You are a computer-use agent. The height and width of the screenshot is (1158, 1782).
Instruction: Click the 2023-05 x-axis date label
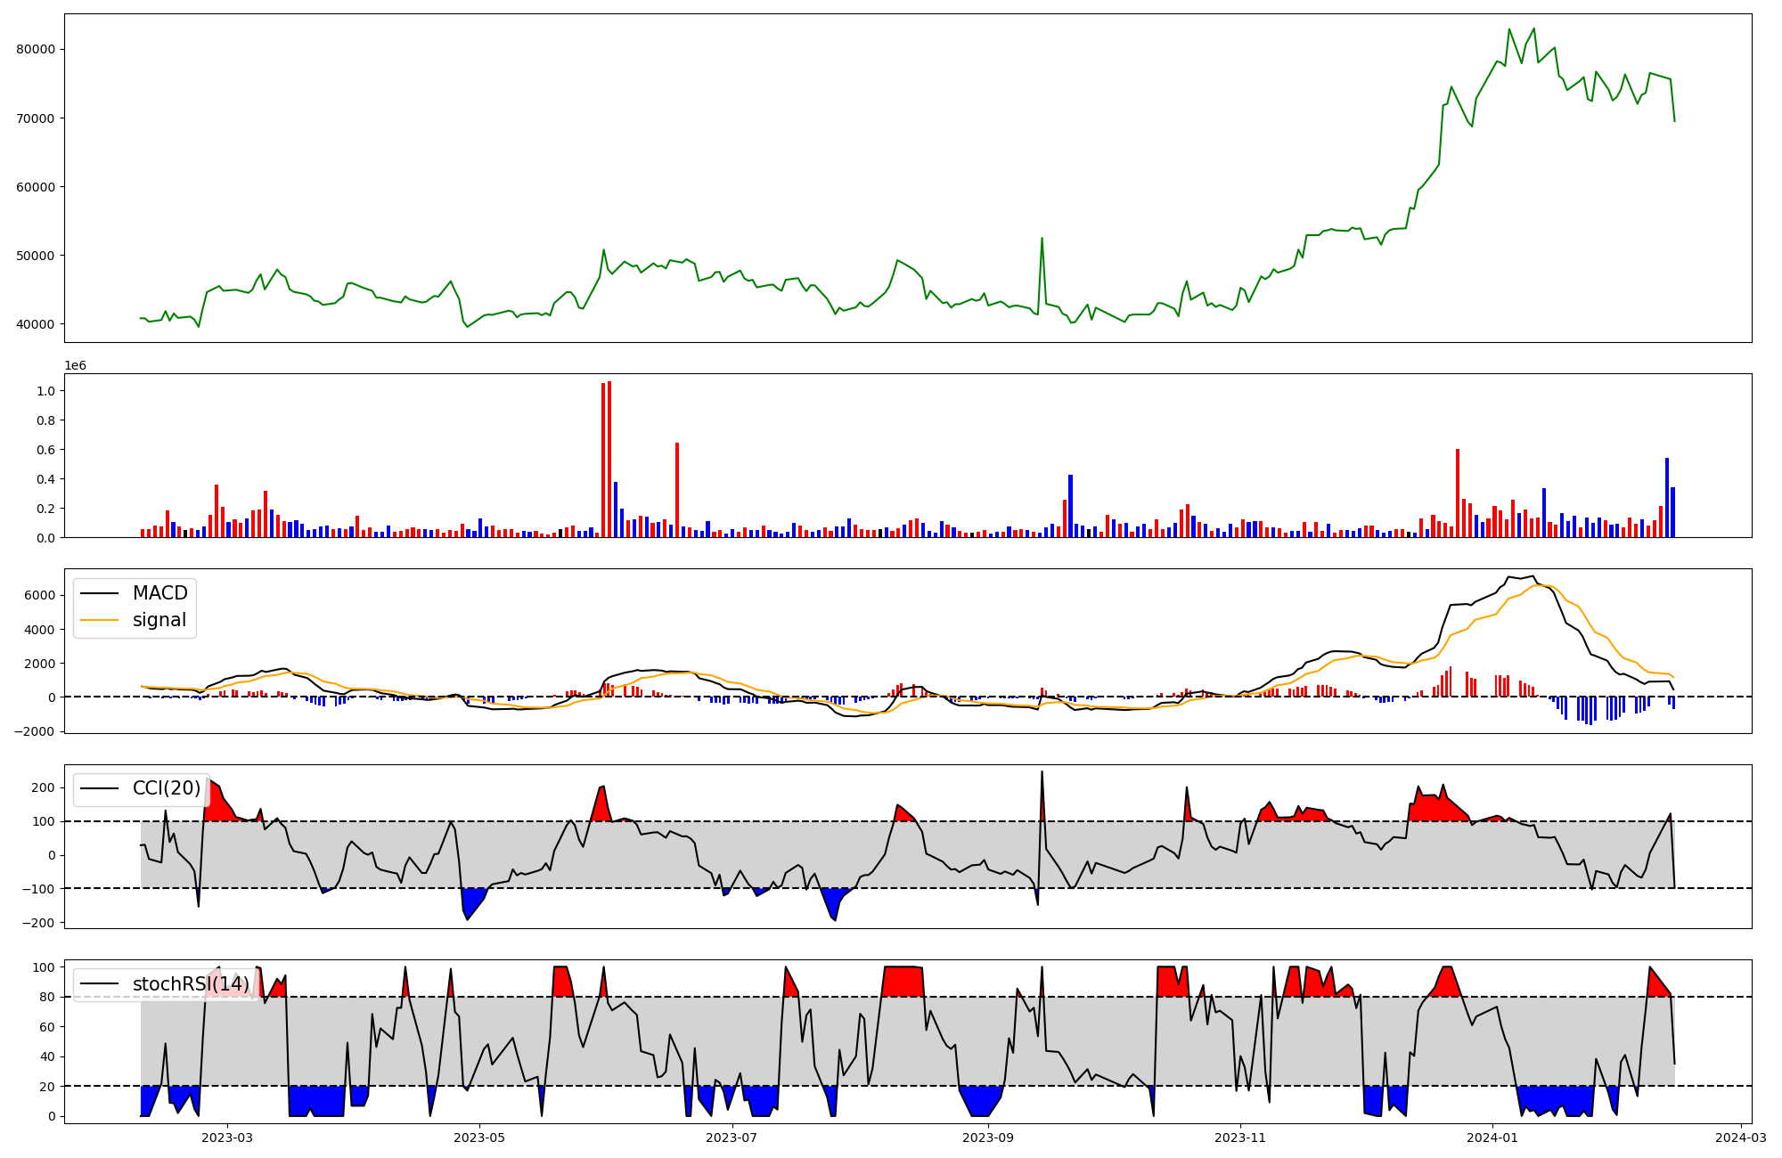point(479,1138)
